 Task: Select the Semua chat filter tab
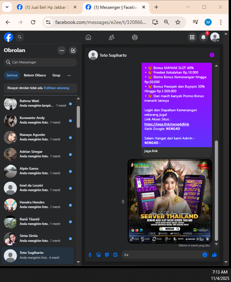click(x=12, y=75)
